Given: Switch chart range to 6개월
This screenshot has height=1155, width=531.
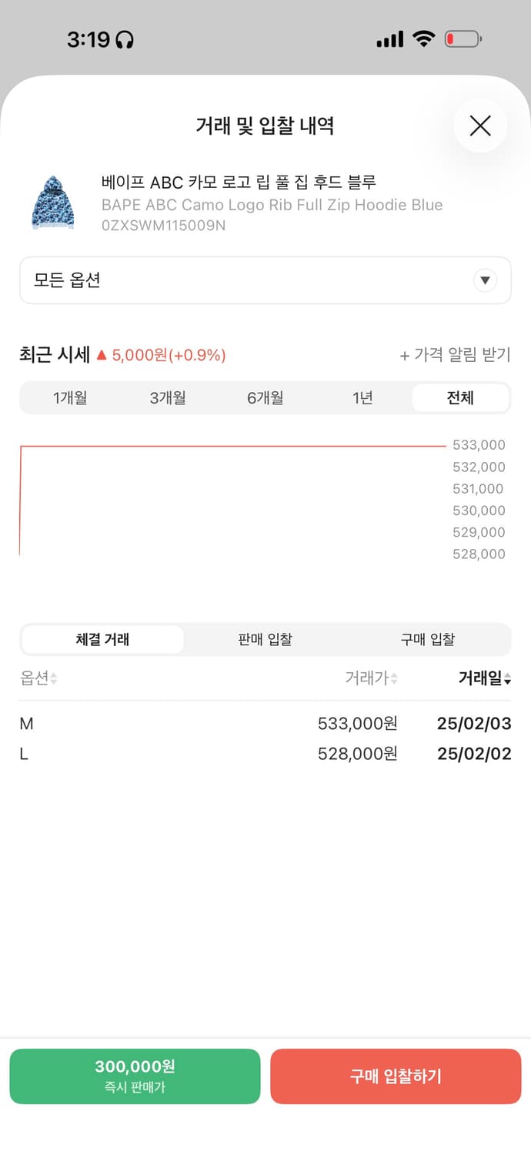Looking at the screenshot, I should 265,398.
